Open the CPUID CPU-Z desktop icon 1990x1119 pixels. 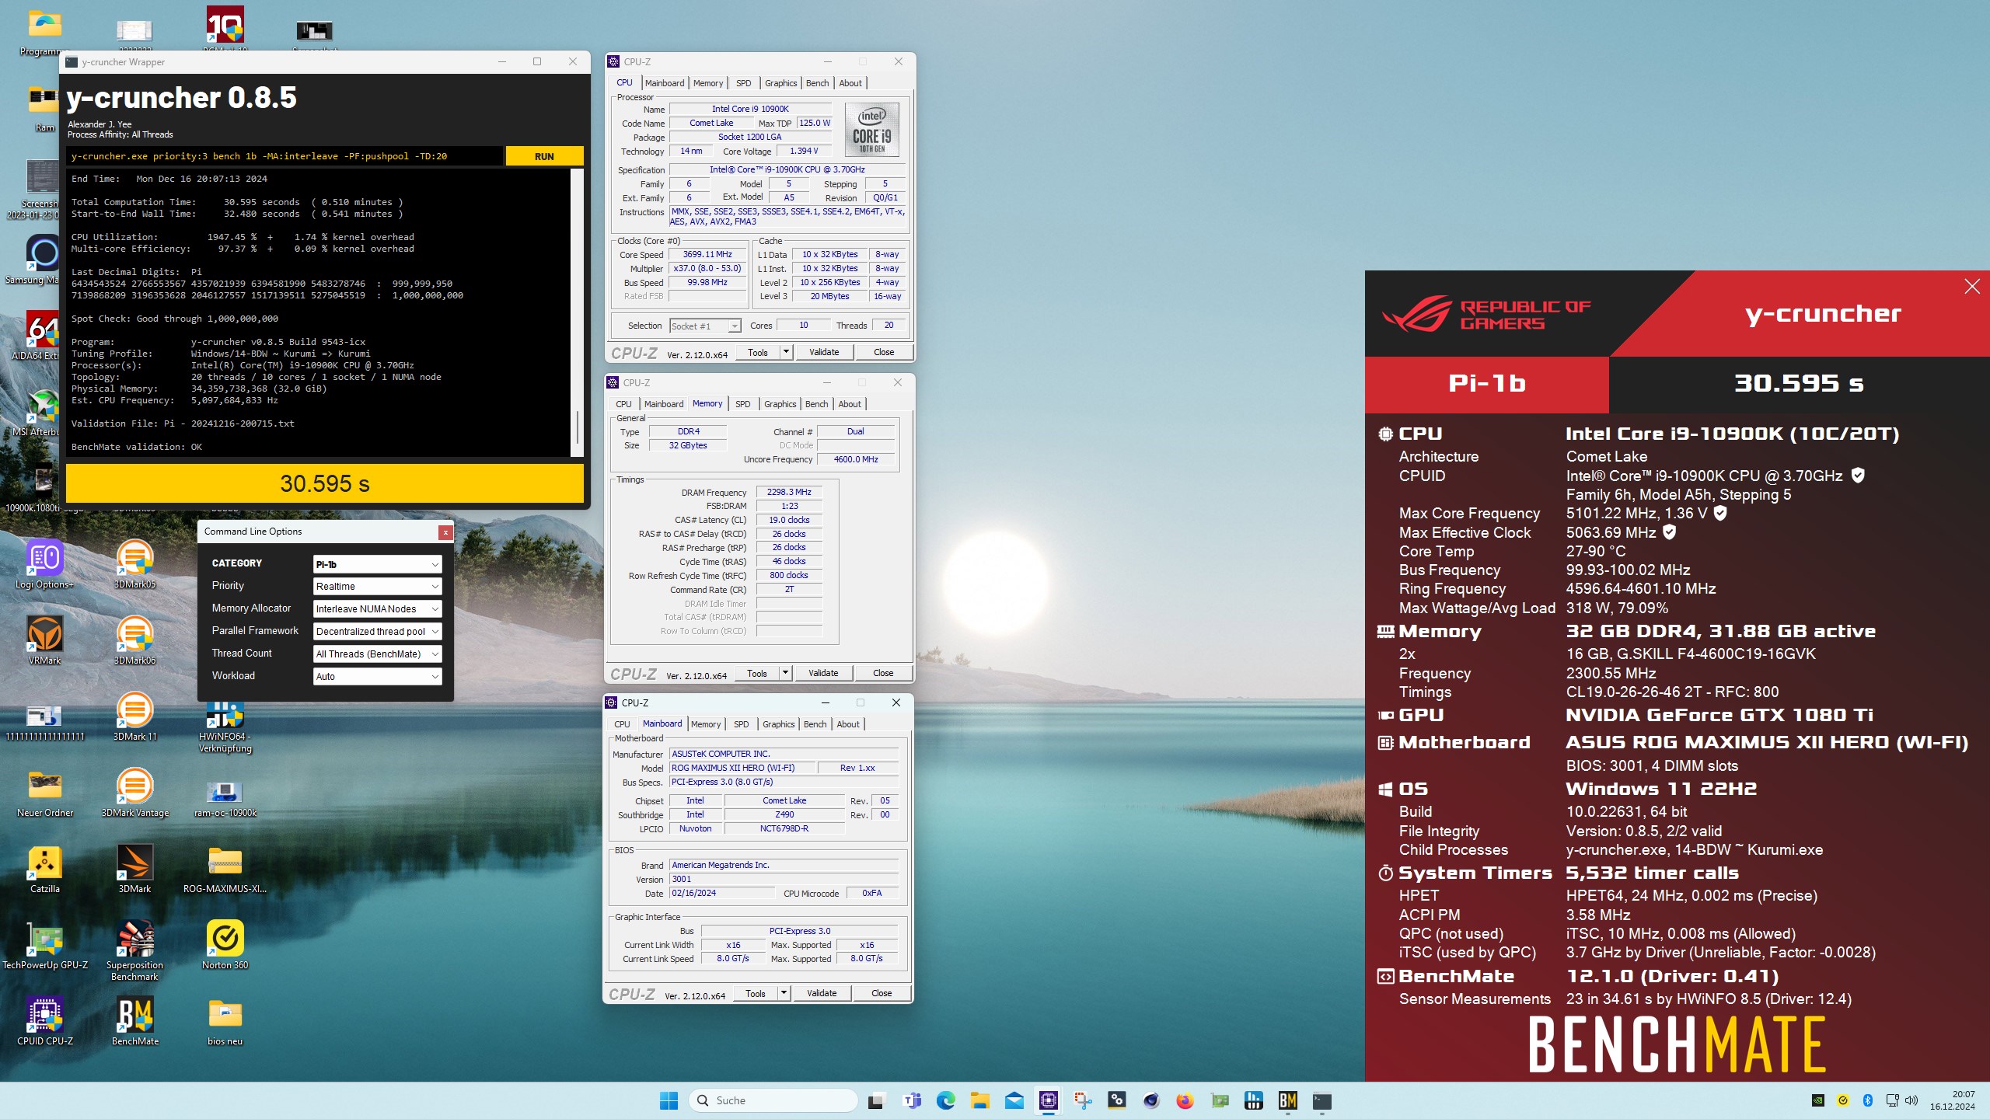tap(45, 1021)
